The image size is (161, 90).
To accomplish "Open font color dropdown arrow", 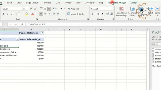I will 36,14.
